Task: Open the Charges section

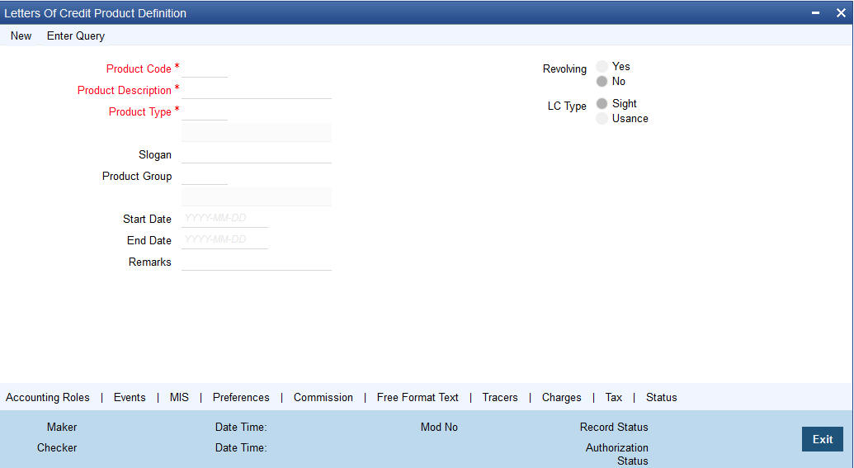Action: 562,397
